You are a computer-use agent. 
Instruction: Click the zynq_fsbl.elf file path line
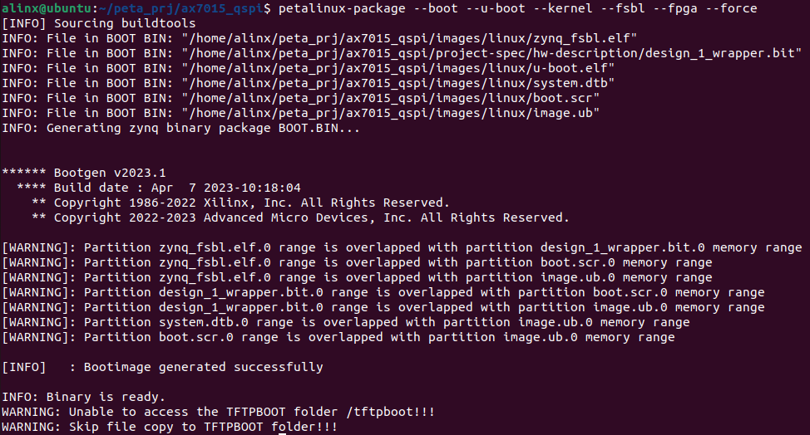click(x=319, y=38)
